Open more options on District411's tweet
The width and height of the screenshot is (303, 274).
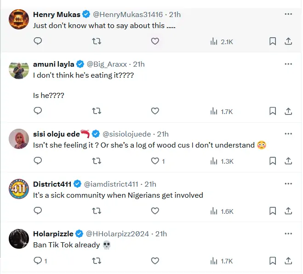(x=288, y=184)
